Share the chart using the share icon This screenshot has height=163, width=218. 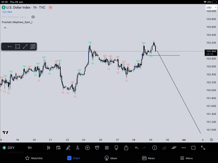[x=126, y=148]
